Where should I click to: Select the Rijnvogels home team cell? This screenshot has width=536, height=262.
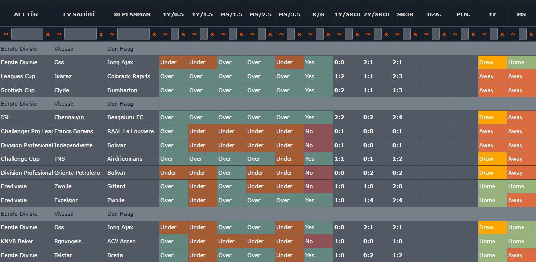pos(79,241)
